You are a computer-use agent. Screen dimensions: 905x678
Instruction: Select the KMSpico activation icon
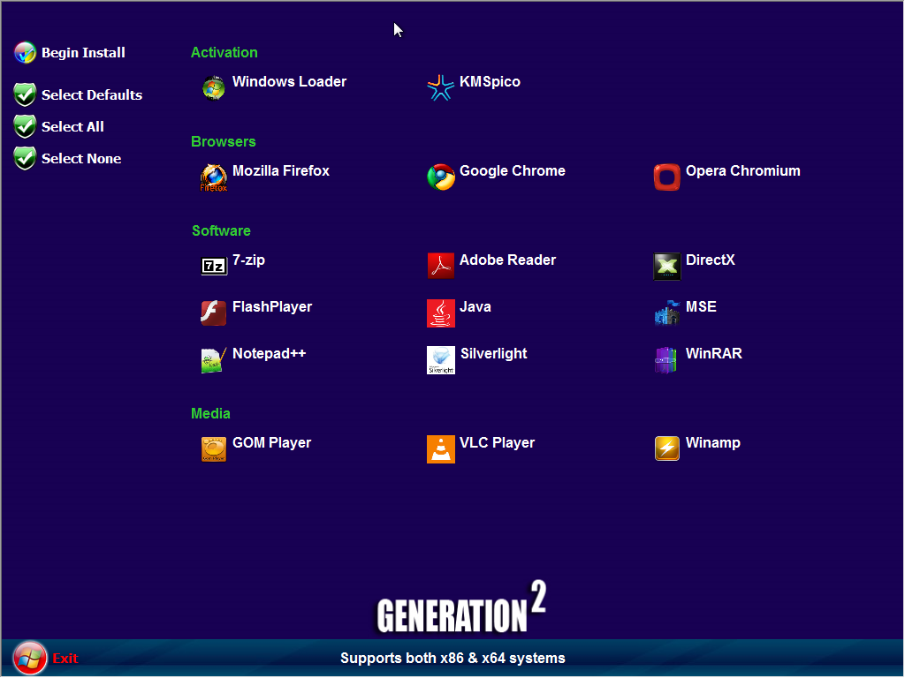click(440, 87)
